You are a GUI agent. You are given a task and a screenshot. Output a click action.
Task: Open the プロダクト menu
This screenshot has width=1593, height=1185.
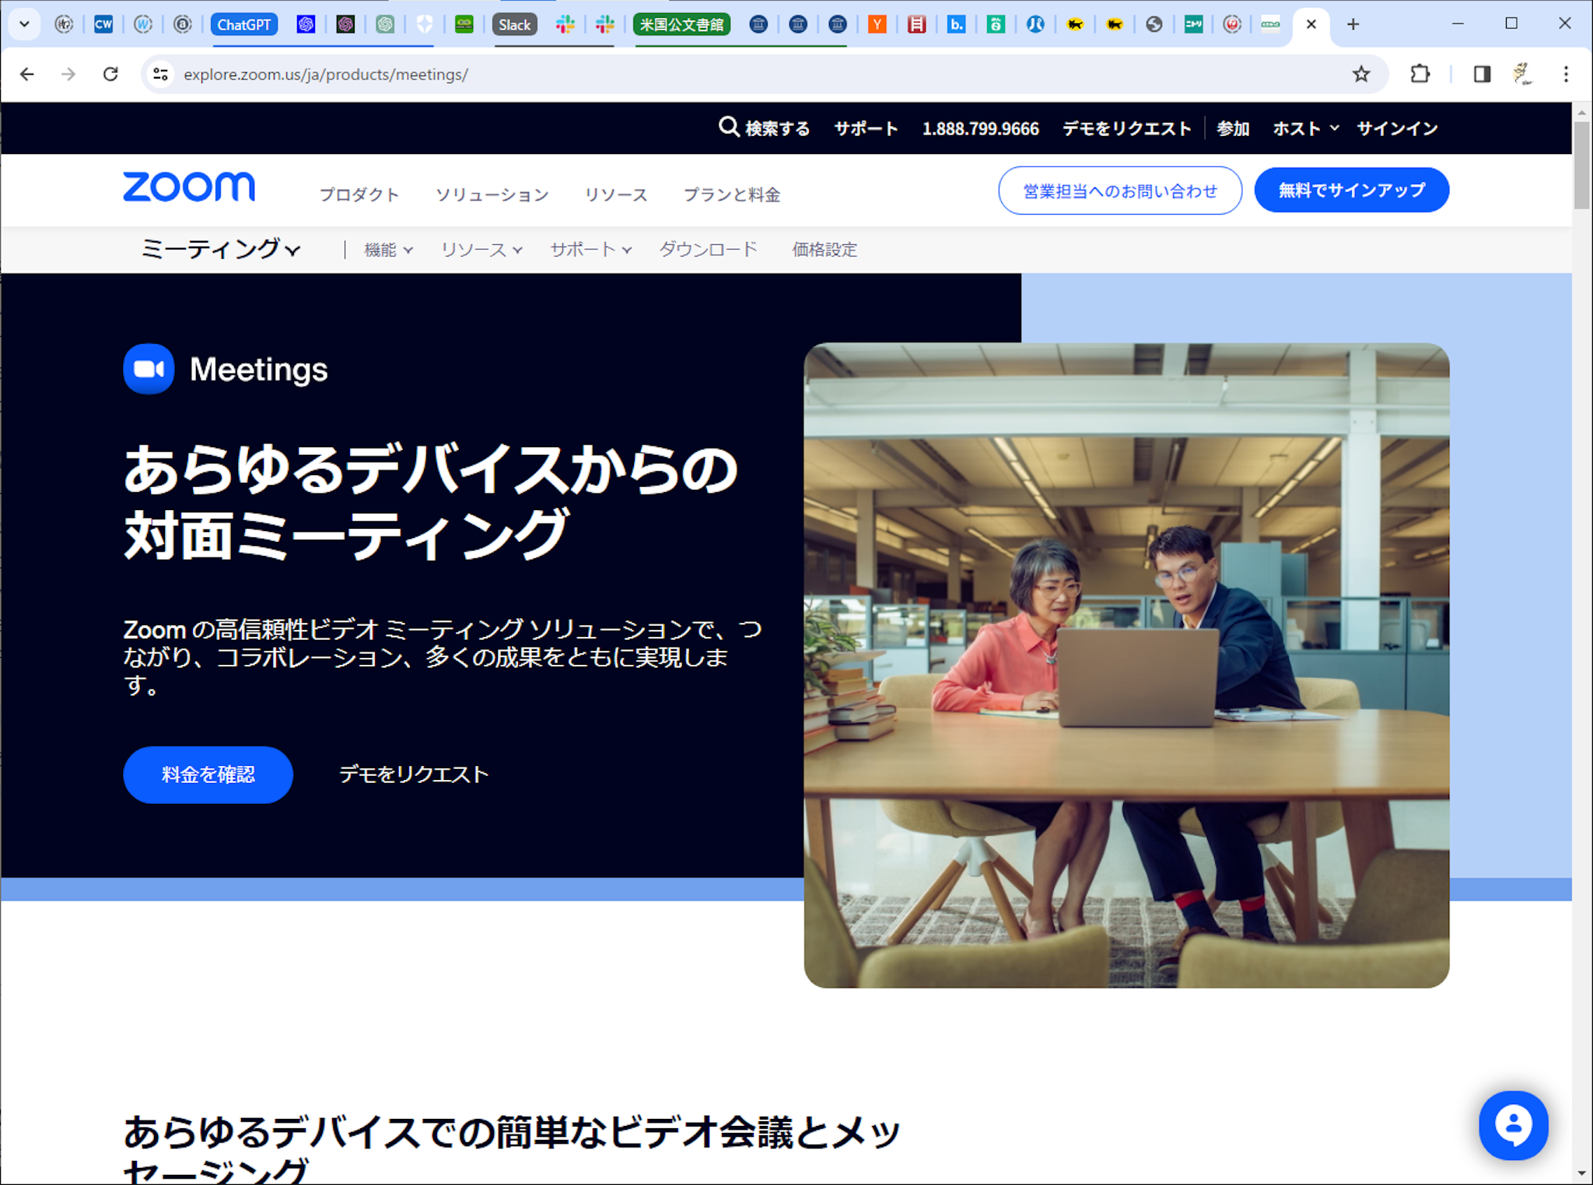(x=359, y=194)
